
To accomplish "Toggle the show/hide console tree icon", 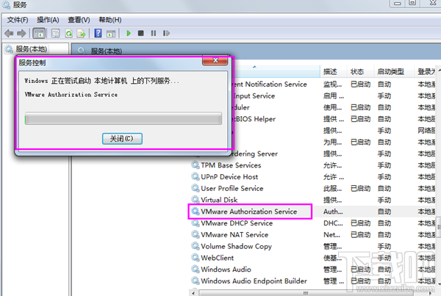I will 39,34.
